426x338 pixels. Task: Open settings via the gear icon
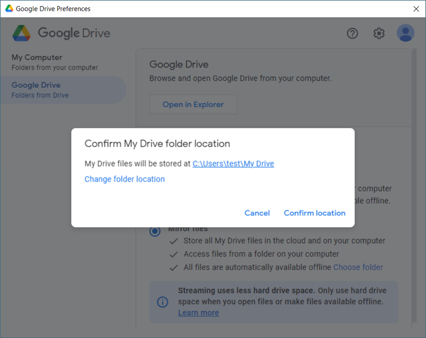click(379, 34)
